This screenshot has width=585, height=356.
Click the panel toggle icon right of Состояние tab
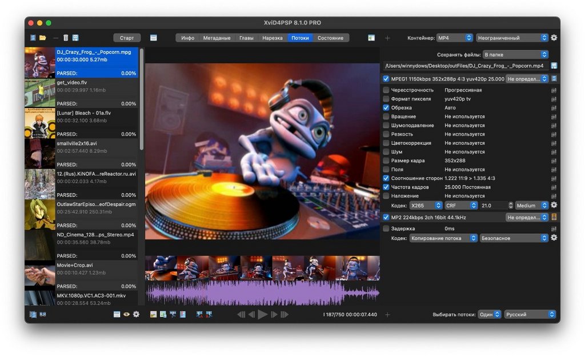click(371, 38)
